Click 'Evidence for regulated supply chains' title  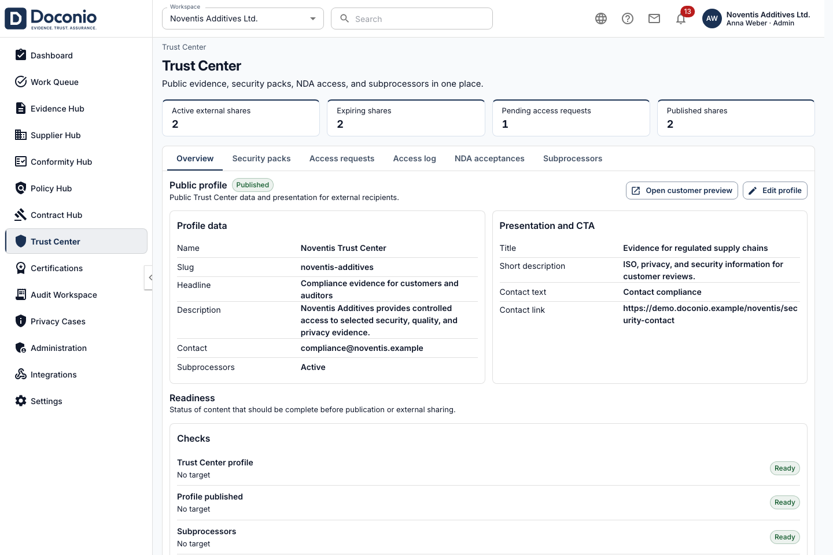[x=695, y=248]
